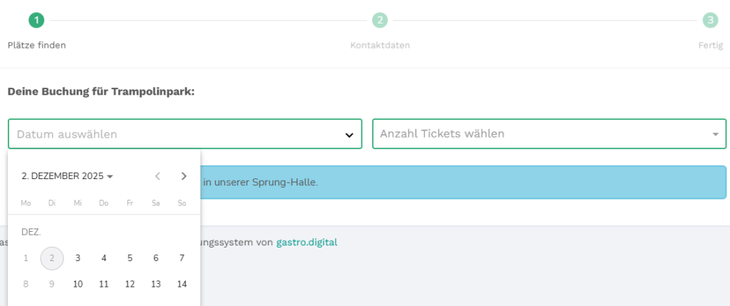The image size is (730, 306).
Task: Pick Saturday December 6
Action: pyautogui.click(x=156, y=258)
